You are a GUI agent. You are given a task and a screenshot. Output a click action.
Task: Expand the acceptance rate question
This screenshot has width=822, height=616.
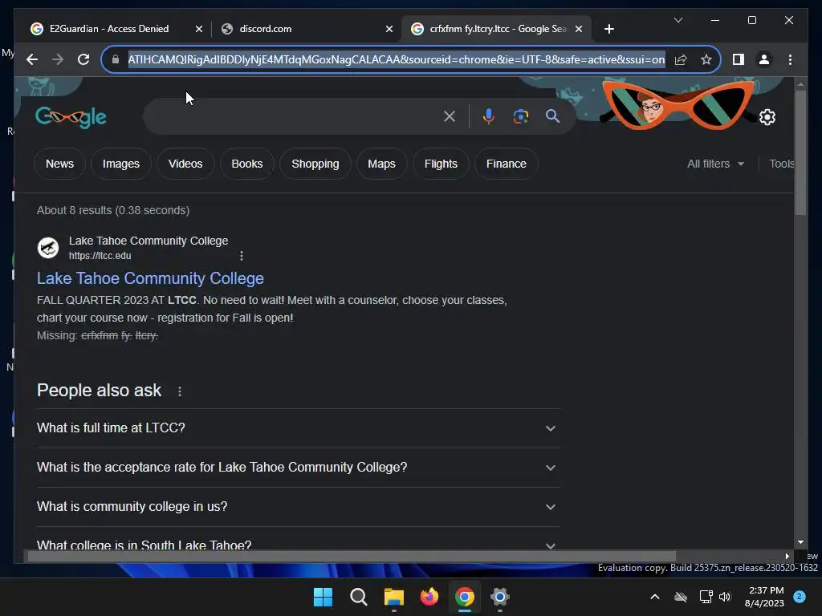tap(297, 468)
